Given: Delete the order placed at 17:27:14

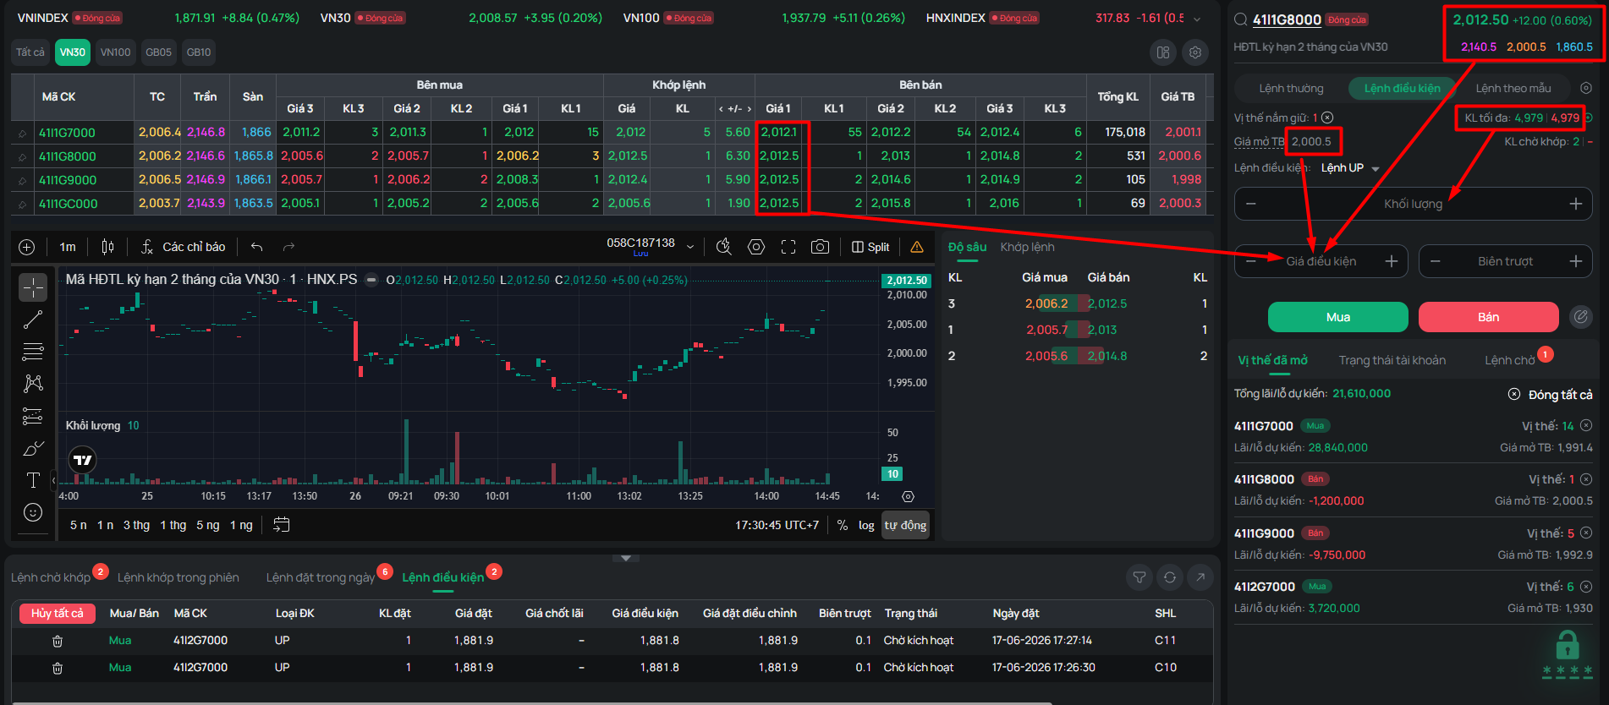Looking at the screenshot, I should click(58, 641).
